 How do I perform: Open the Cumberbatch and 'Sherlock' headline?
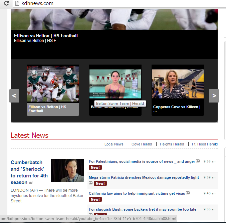29,172
